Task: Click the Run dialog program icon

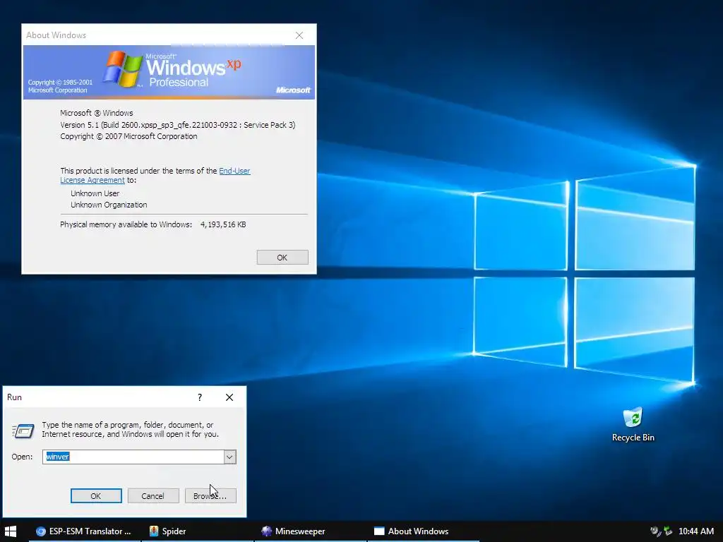Action: pyautogui.click(x=23, y=430)
